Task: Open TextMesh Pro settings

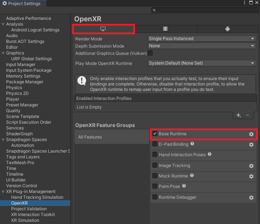Action: coord(20,163)
